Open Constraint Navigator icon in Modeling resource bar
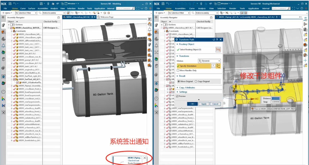This screenshot has height=165, width=309. (x=3, y=32)
